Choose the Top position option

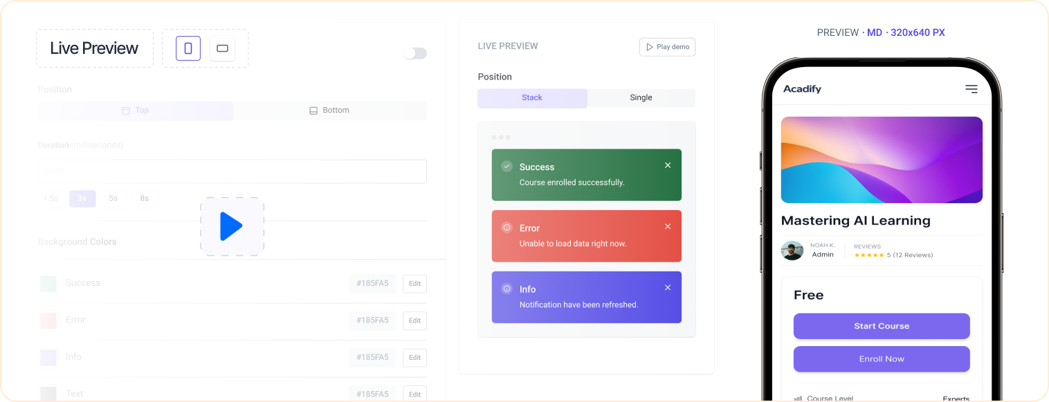pyautogui.click(x=136, y=111)
